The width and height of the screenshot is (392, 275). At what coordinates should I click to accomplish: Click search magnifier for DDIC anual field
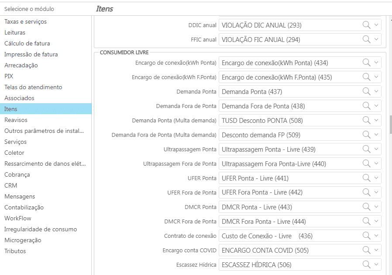click(x=366, y=25)
